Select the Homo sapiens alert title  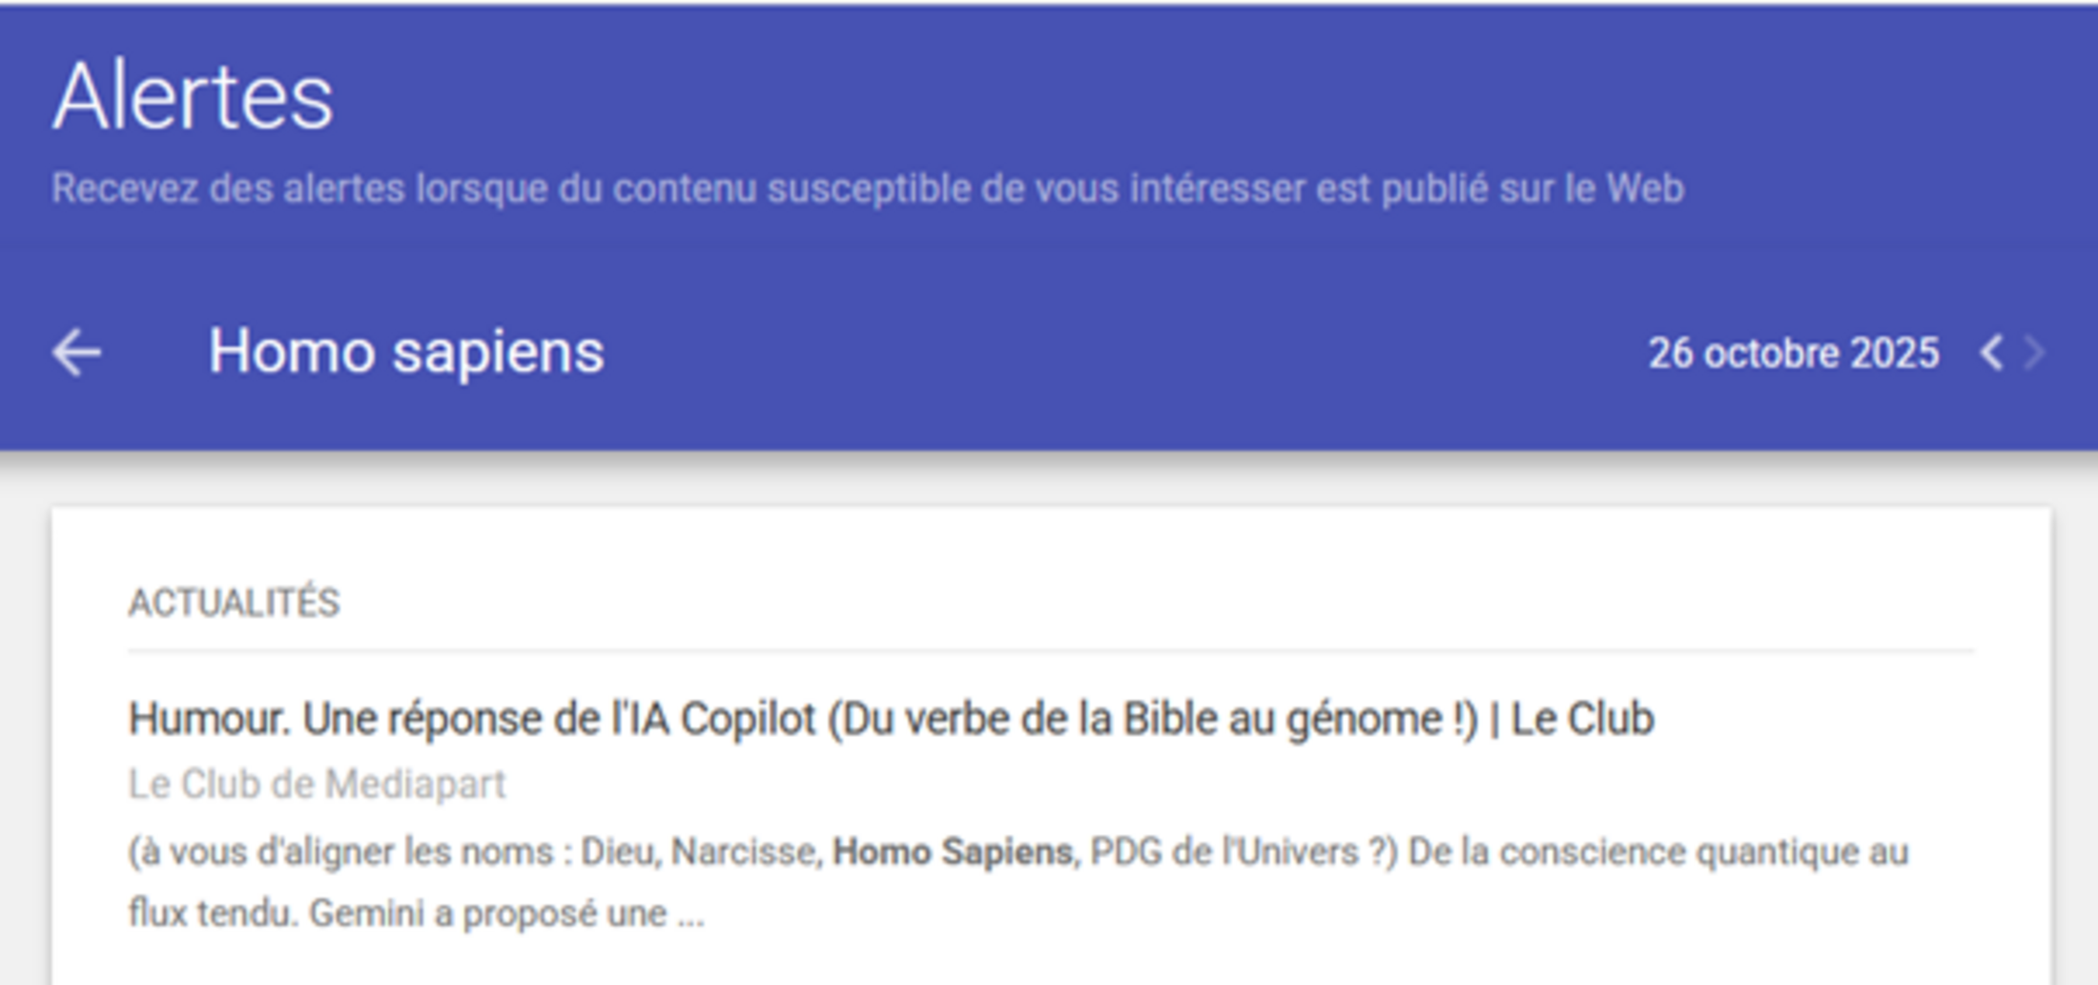[406, 352]
